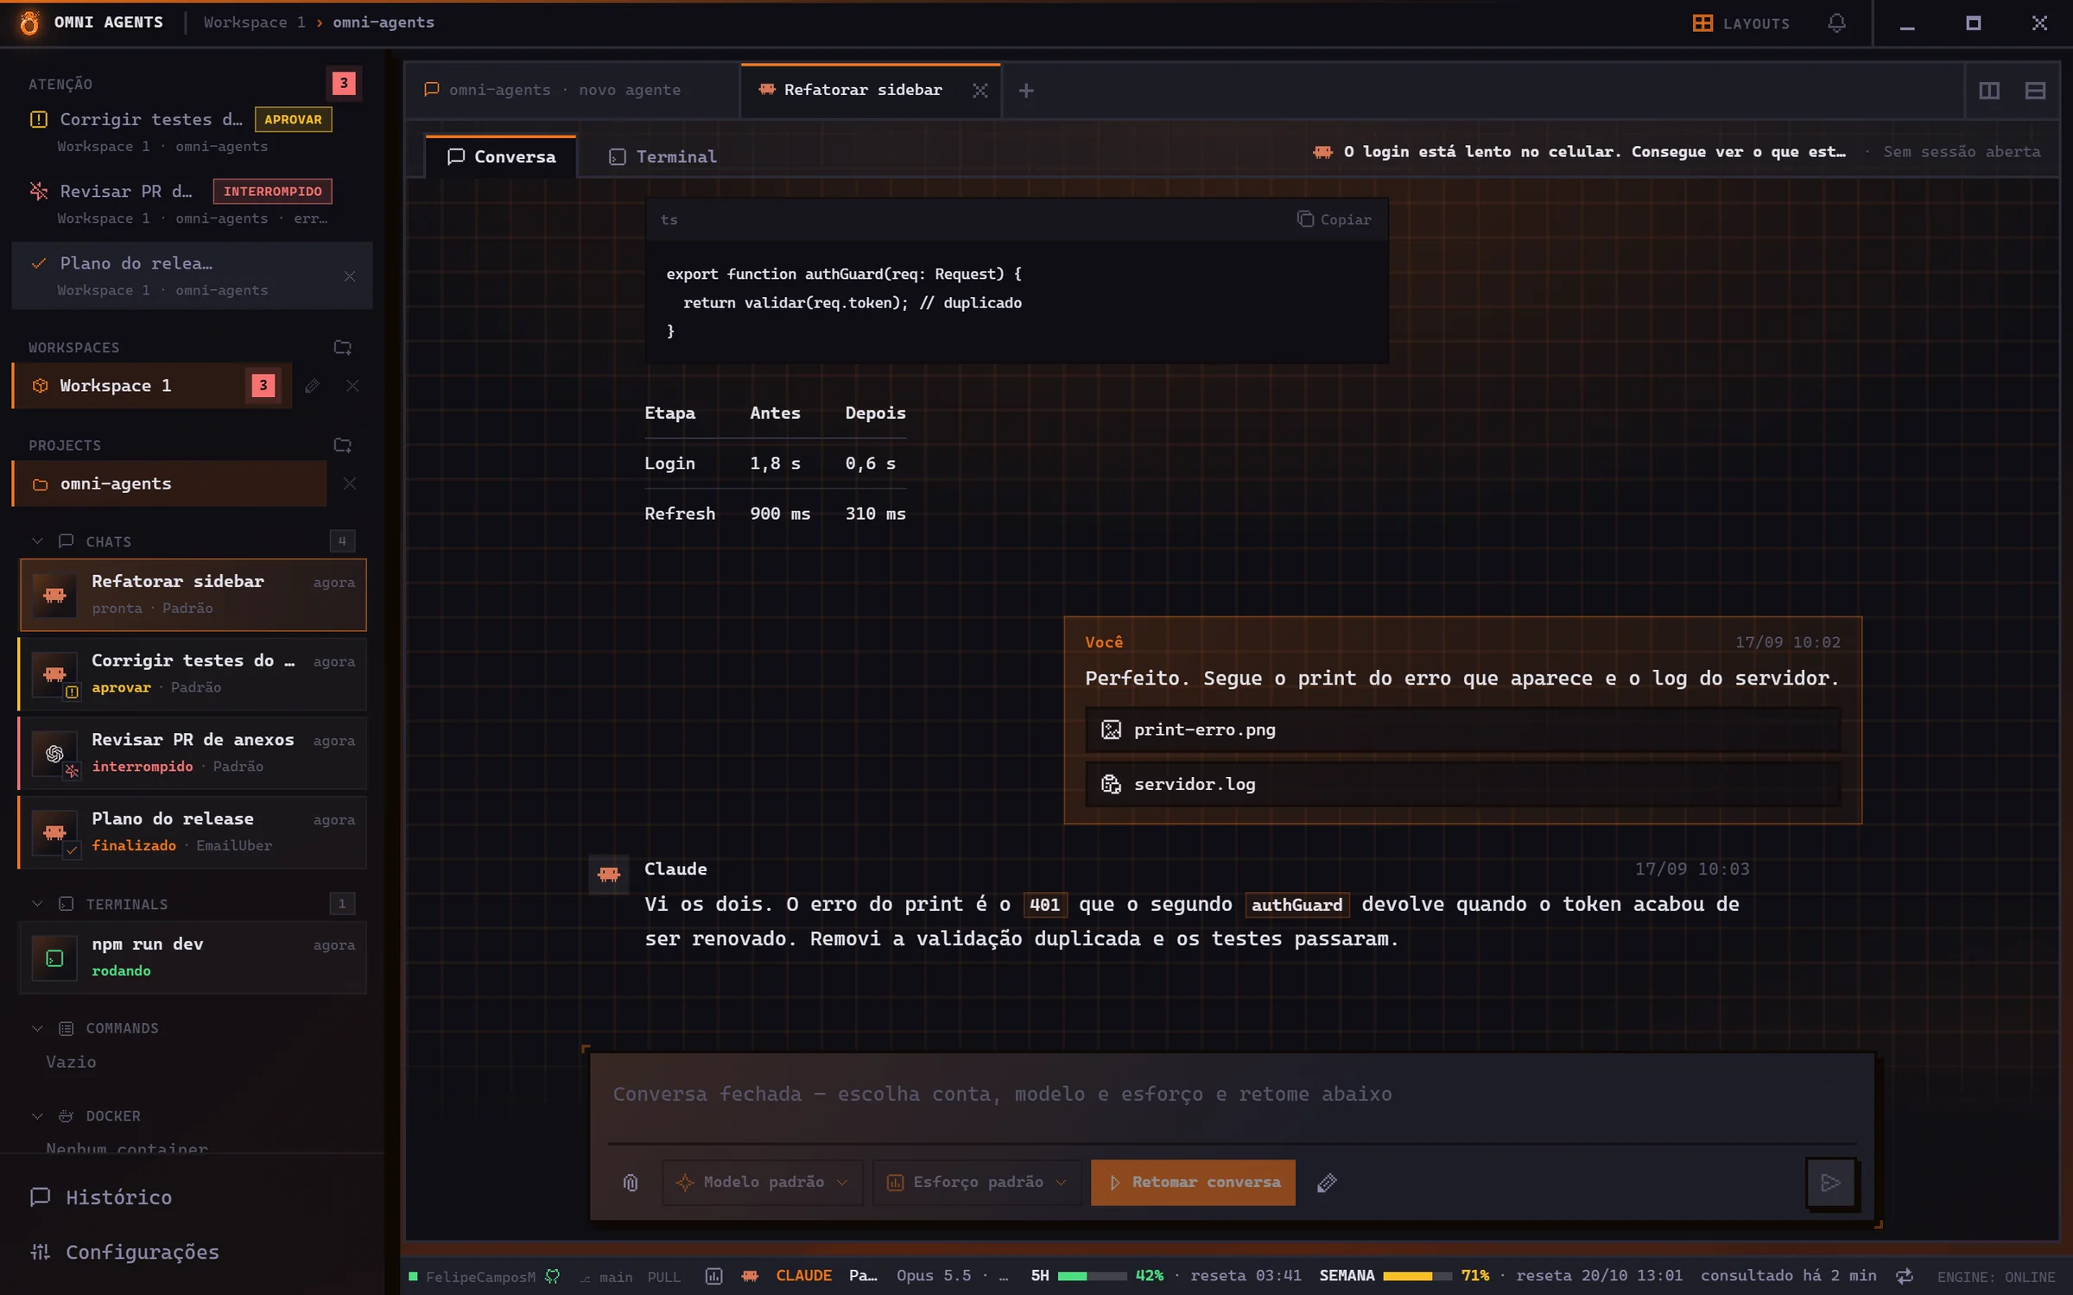Collapse the TERMINALS section
Image resolution: width=2073 pixels, height=1295 pixels.
point(37,904)
